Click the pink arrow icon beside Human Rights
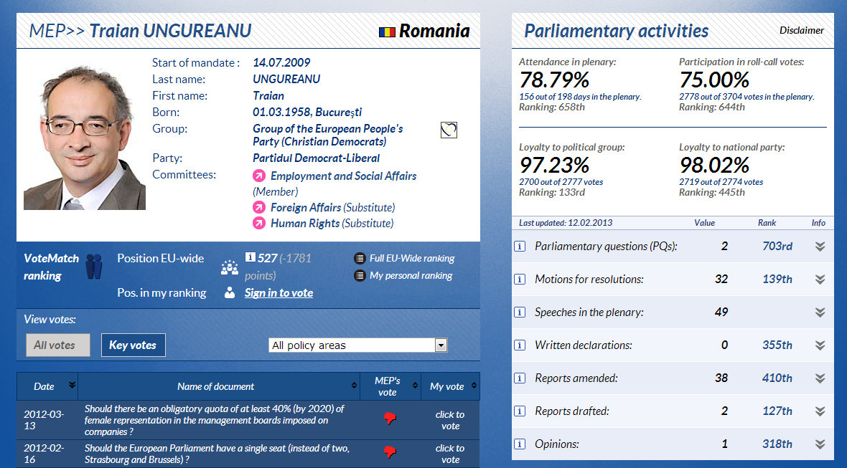 [259, 224]
